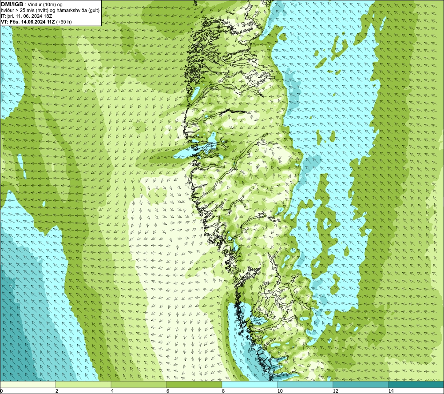Click the scale label 12
The height and width of the screenshot is (394, 444).
[x=335, y=391]
